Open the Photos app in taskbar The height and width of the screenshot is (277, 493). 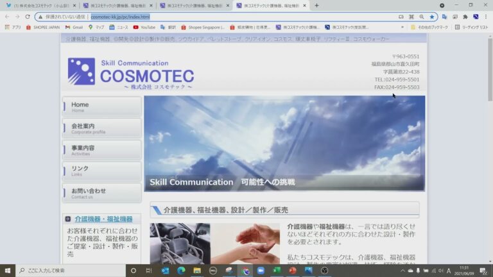(x=308, y=271)
